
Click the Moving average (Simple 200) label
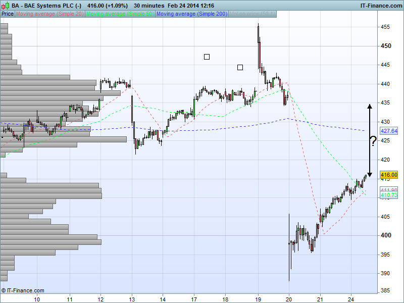click(192, 14)
